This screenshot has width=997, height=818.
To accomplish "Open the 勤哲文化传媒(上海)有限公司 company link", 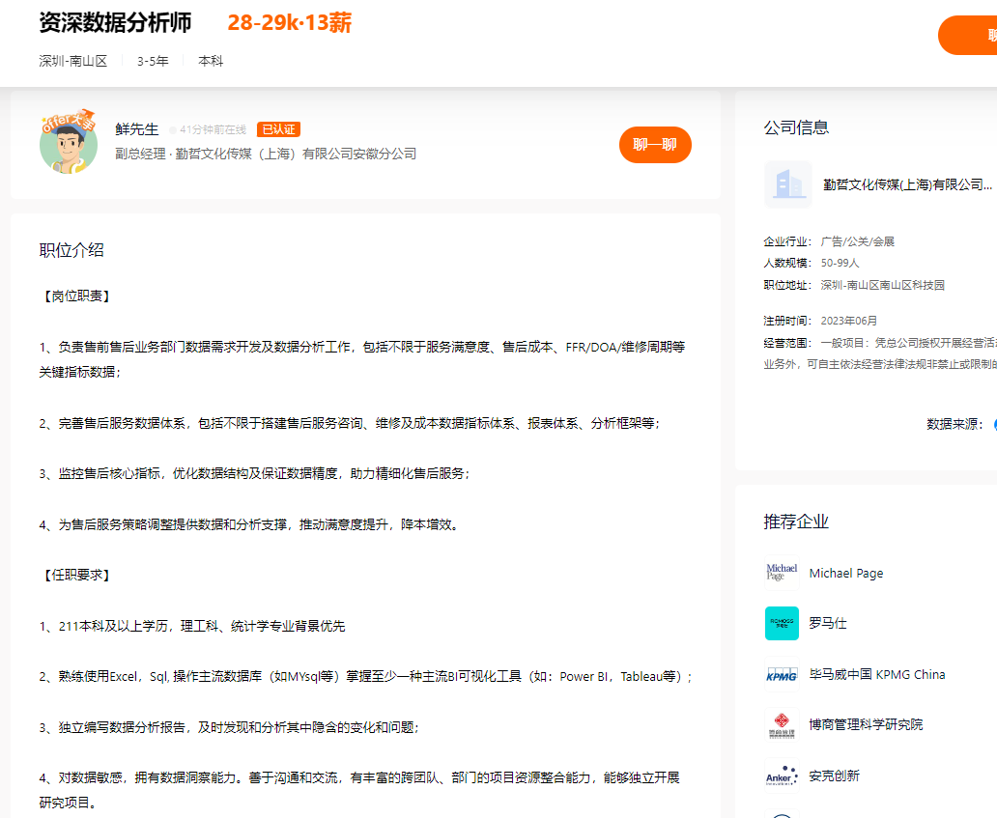I will (x=907, y=184).
